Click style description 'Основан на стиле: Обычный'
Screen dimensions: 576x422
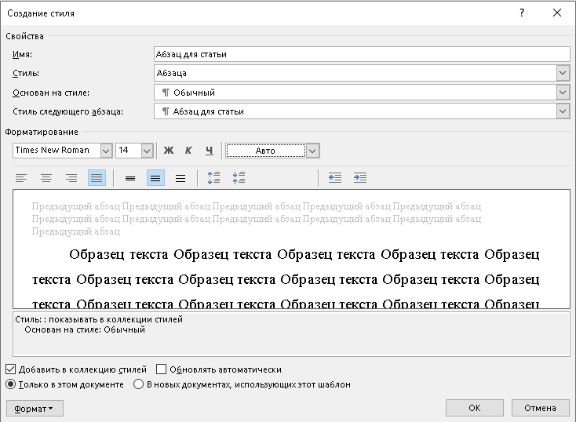click(85, 329)
